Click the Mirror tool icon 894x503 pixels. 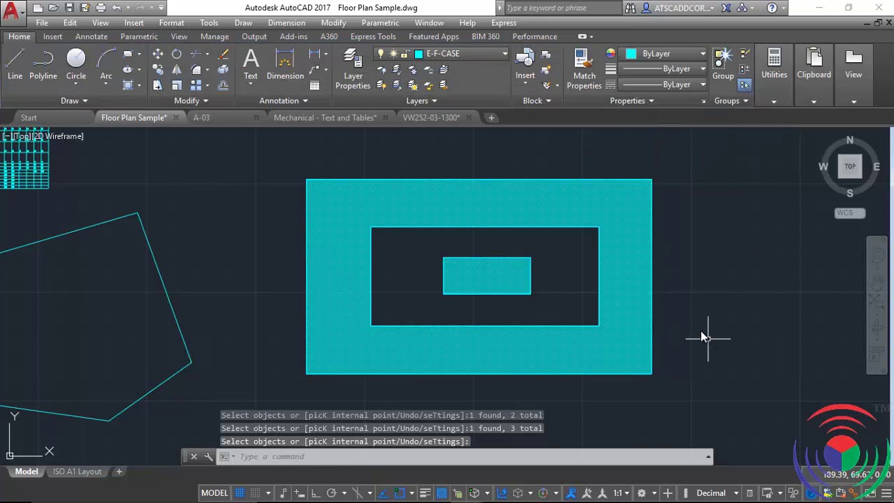(177, 69)
